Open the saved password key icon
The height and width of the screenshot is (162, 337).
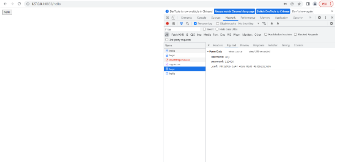(285, 4)
